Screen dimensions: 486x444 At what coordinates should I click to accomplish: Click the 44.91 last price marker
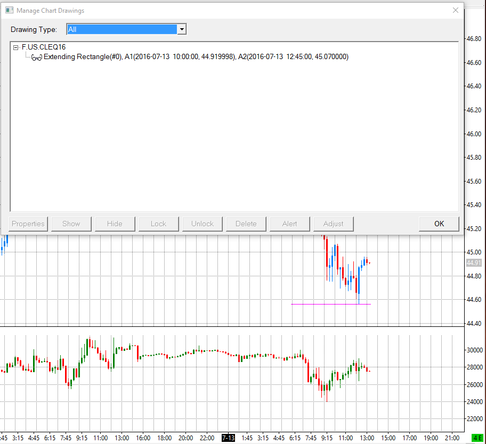[x=474, y=263]
